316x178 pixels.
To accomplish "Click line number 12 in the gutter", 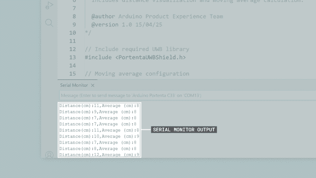I will coord(72,49).
